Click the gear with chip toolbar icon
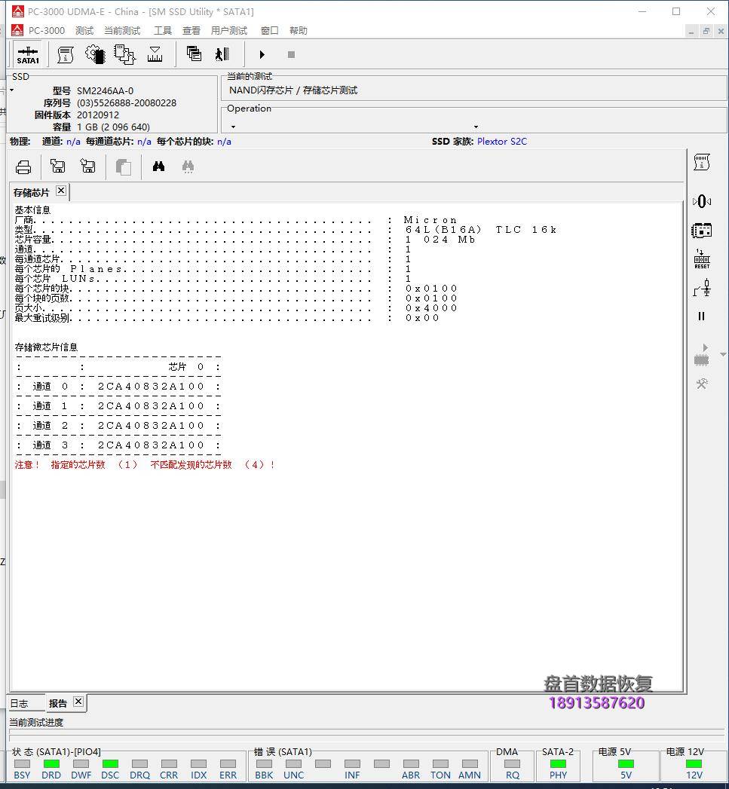This screenshot has width=729, height=789. pos(95,54)
